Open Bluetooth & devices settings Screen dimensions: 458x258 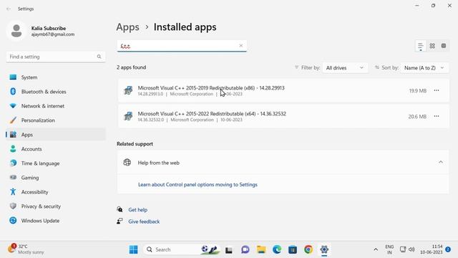56,92
